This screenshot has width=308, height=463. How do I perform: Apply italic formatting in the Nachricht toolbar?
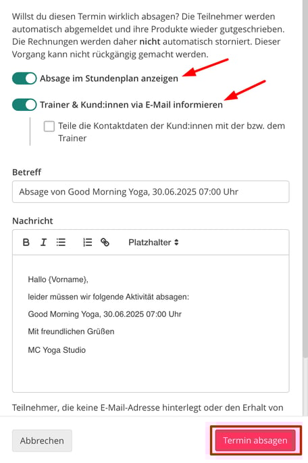click(x=43, y=243)
